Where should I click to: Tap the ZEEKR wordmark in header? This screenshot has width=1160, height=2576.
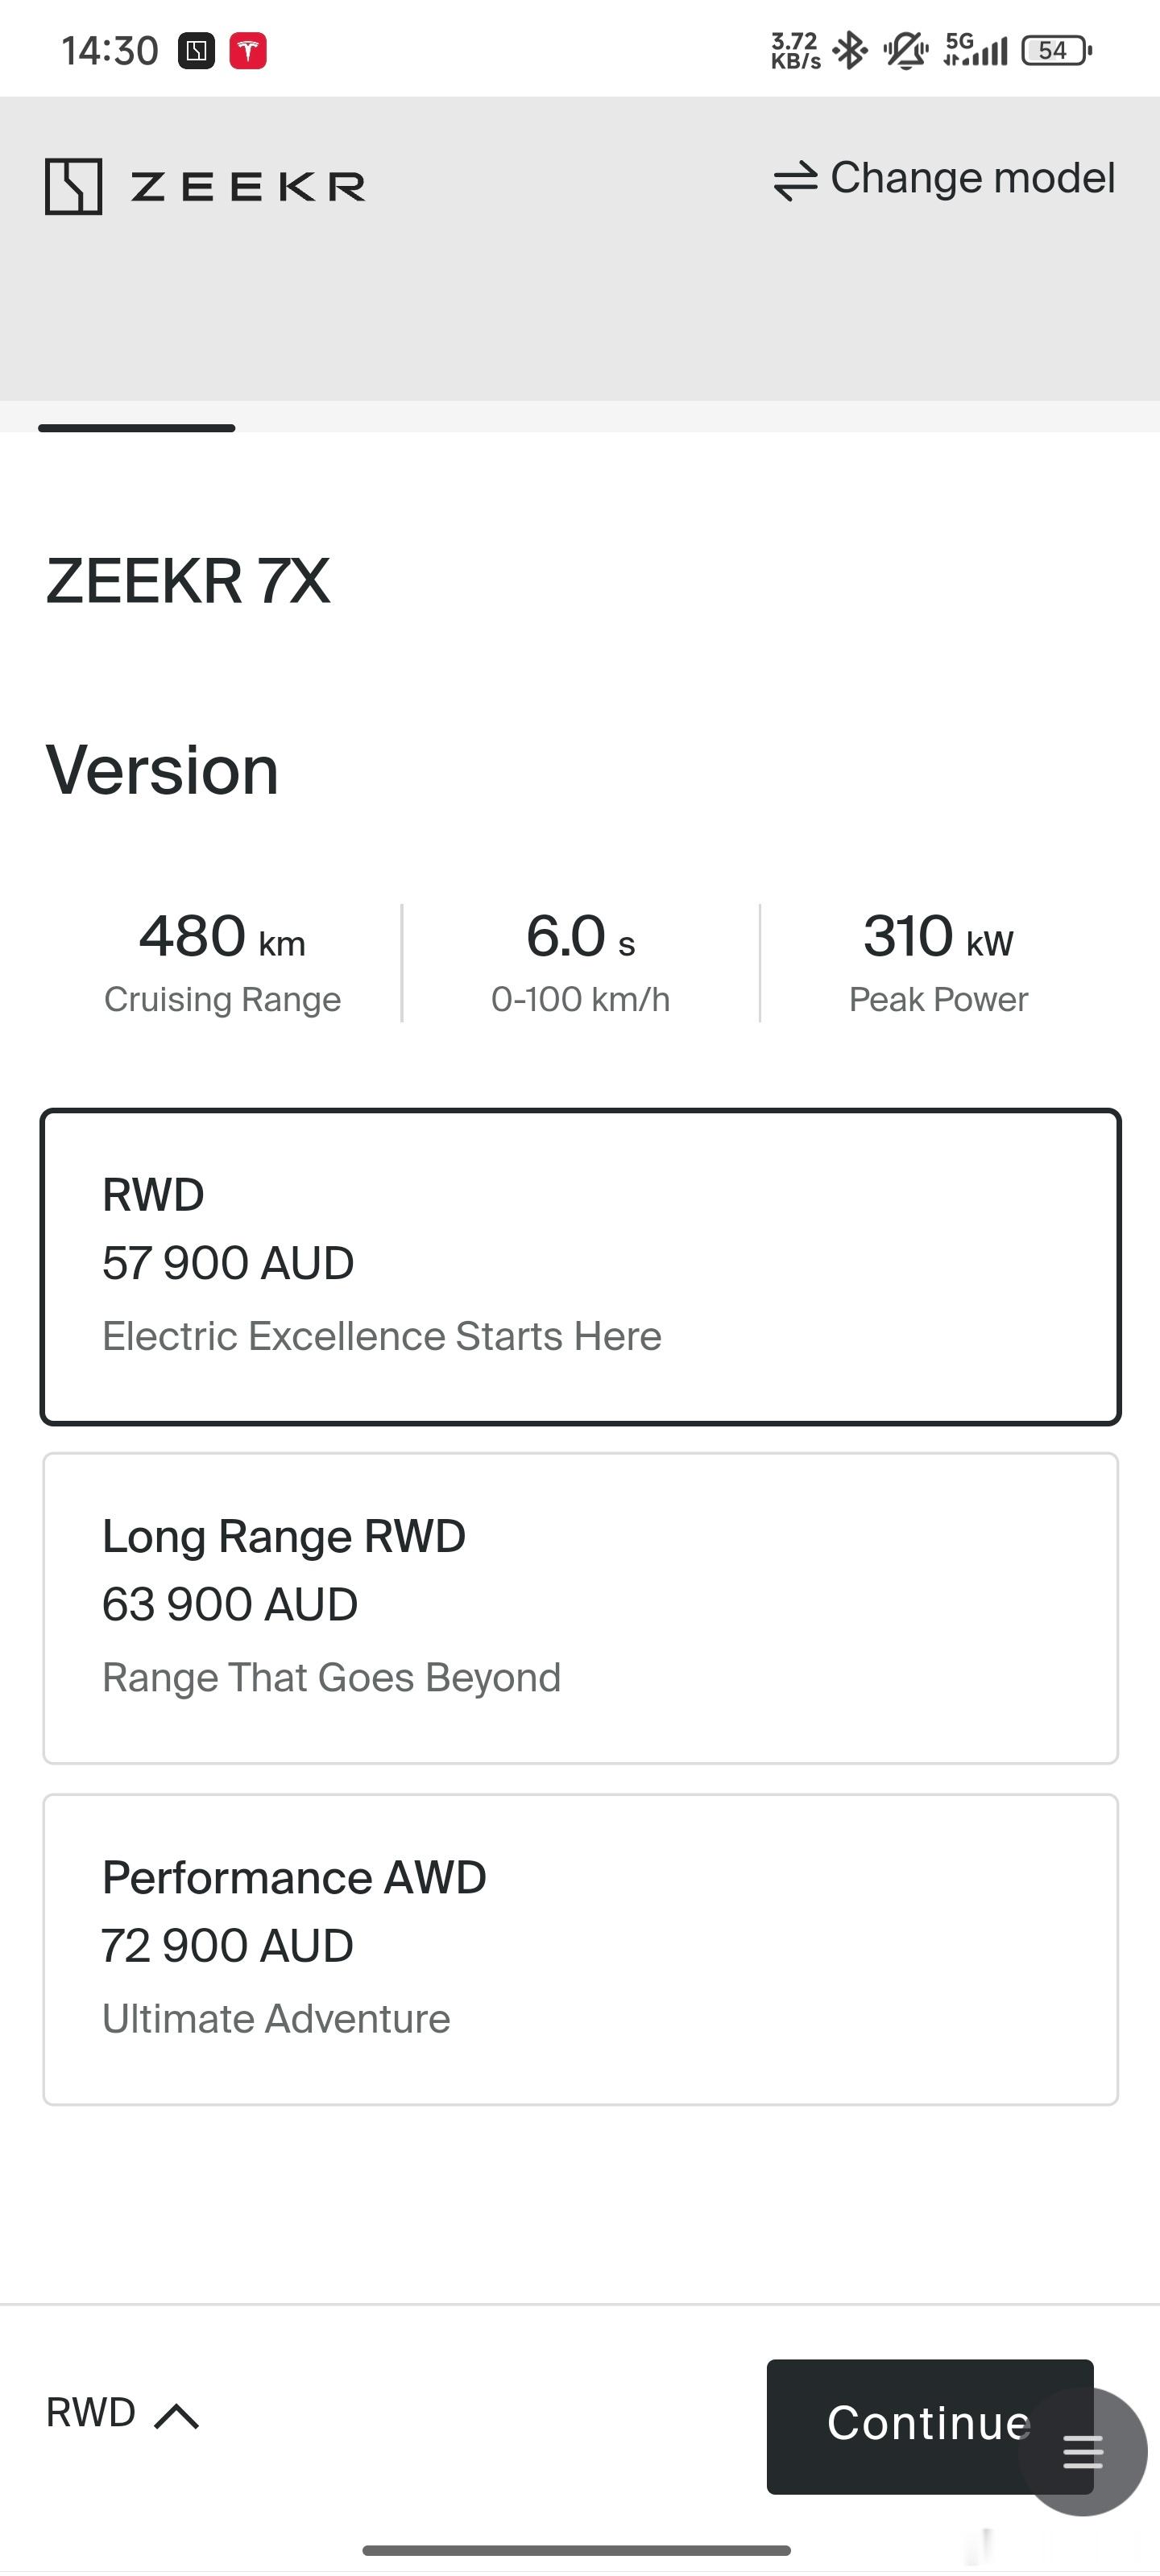pos(247,186)
